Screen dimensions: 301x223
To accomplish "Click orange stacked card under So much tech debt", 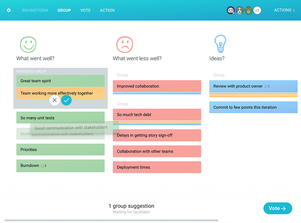I will [157, 122].
